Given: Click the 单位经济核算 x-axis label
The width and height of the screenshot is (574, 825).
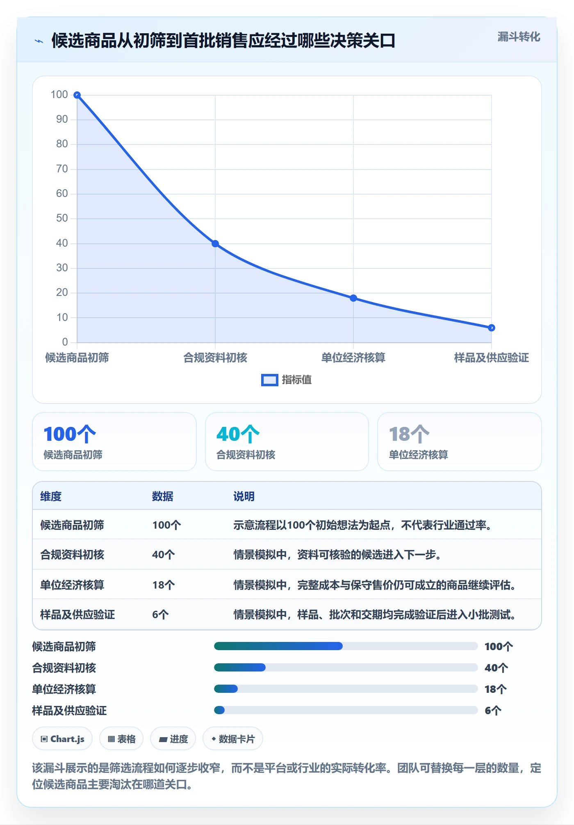Looking at the screenshot, I should tap(353, 358).
